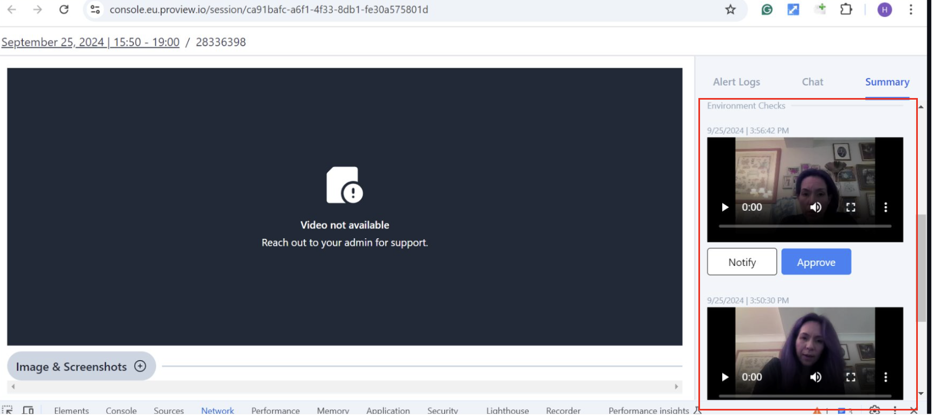This screenshot has height=417, width=933.
Task: Open the blue arrow extension icon
Action: pos(793,9)
